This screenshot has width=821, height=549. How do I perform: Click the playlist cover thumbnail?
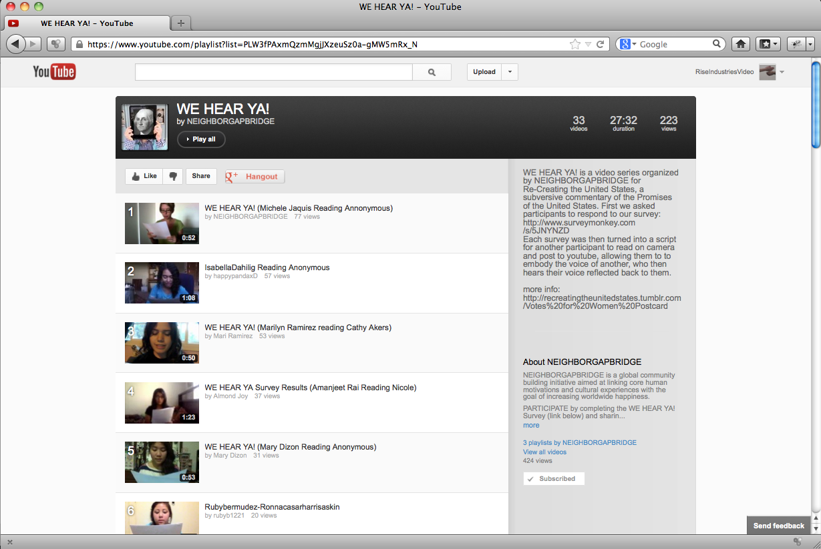[144, 127]
